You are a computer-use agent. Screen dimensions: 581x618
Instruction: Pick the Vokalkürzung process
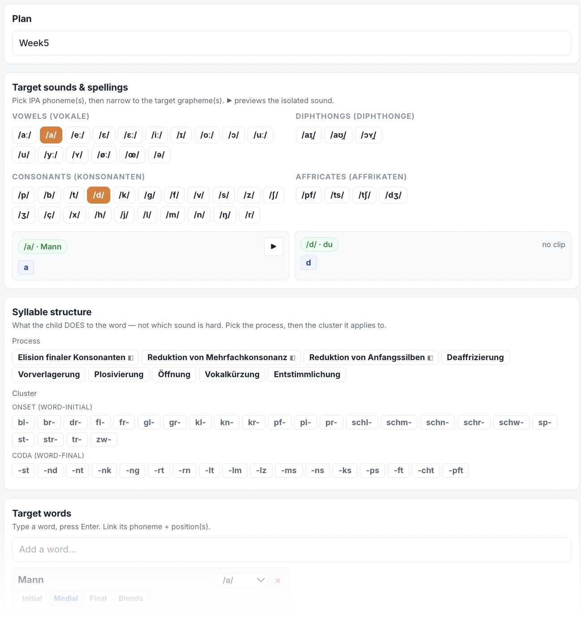click(232, 374)
